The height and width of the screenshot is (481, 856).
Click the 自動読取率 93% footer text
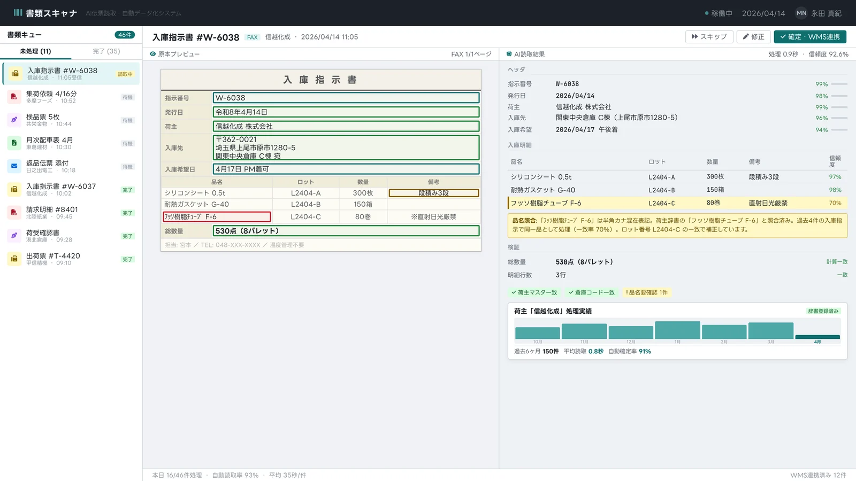tap(235, 475)
